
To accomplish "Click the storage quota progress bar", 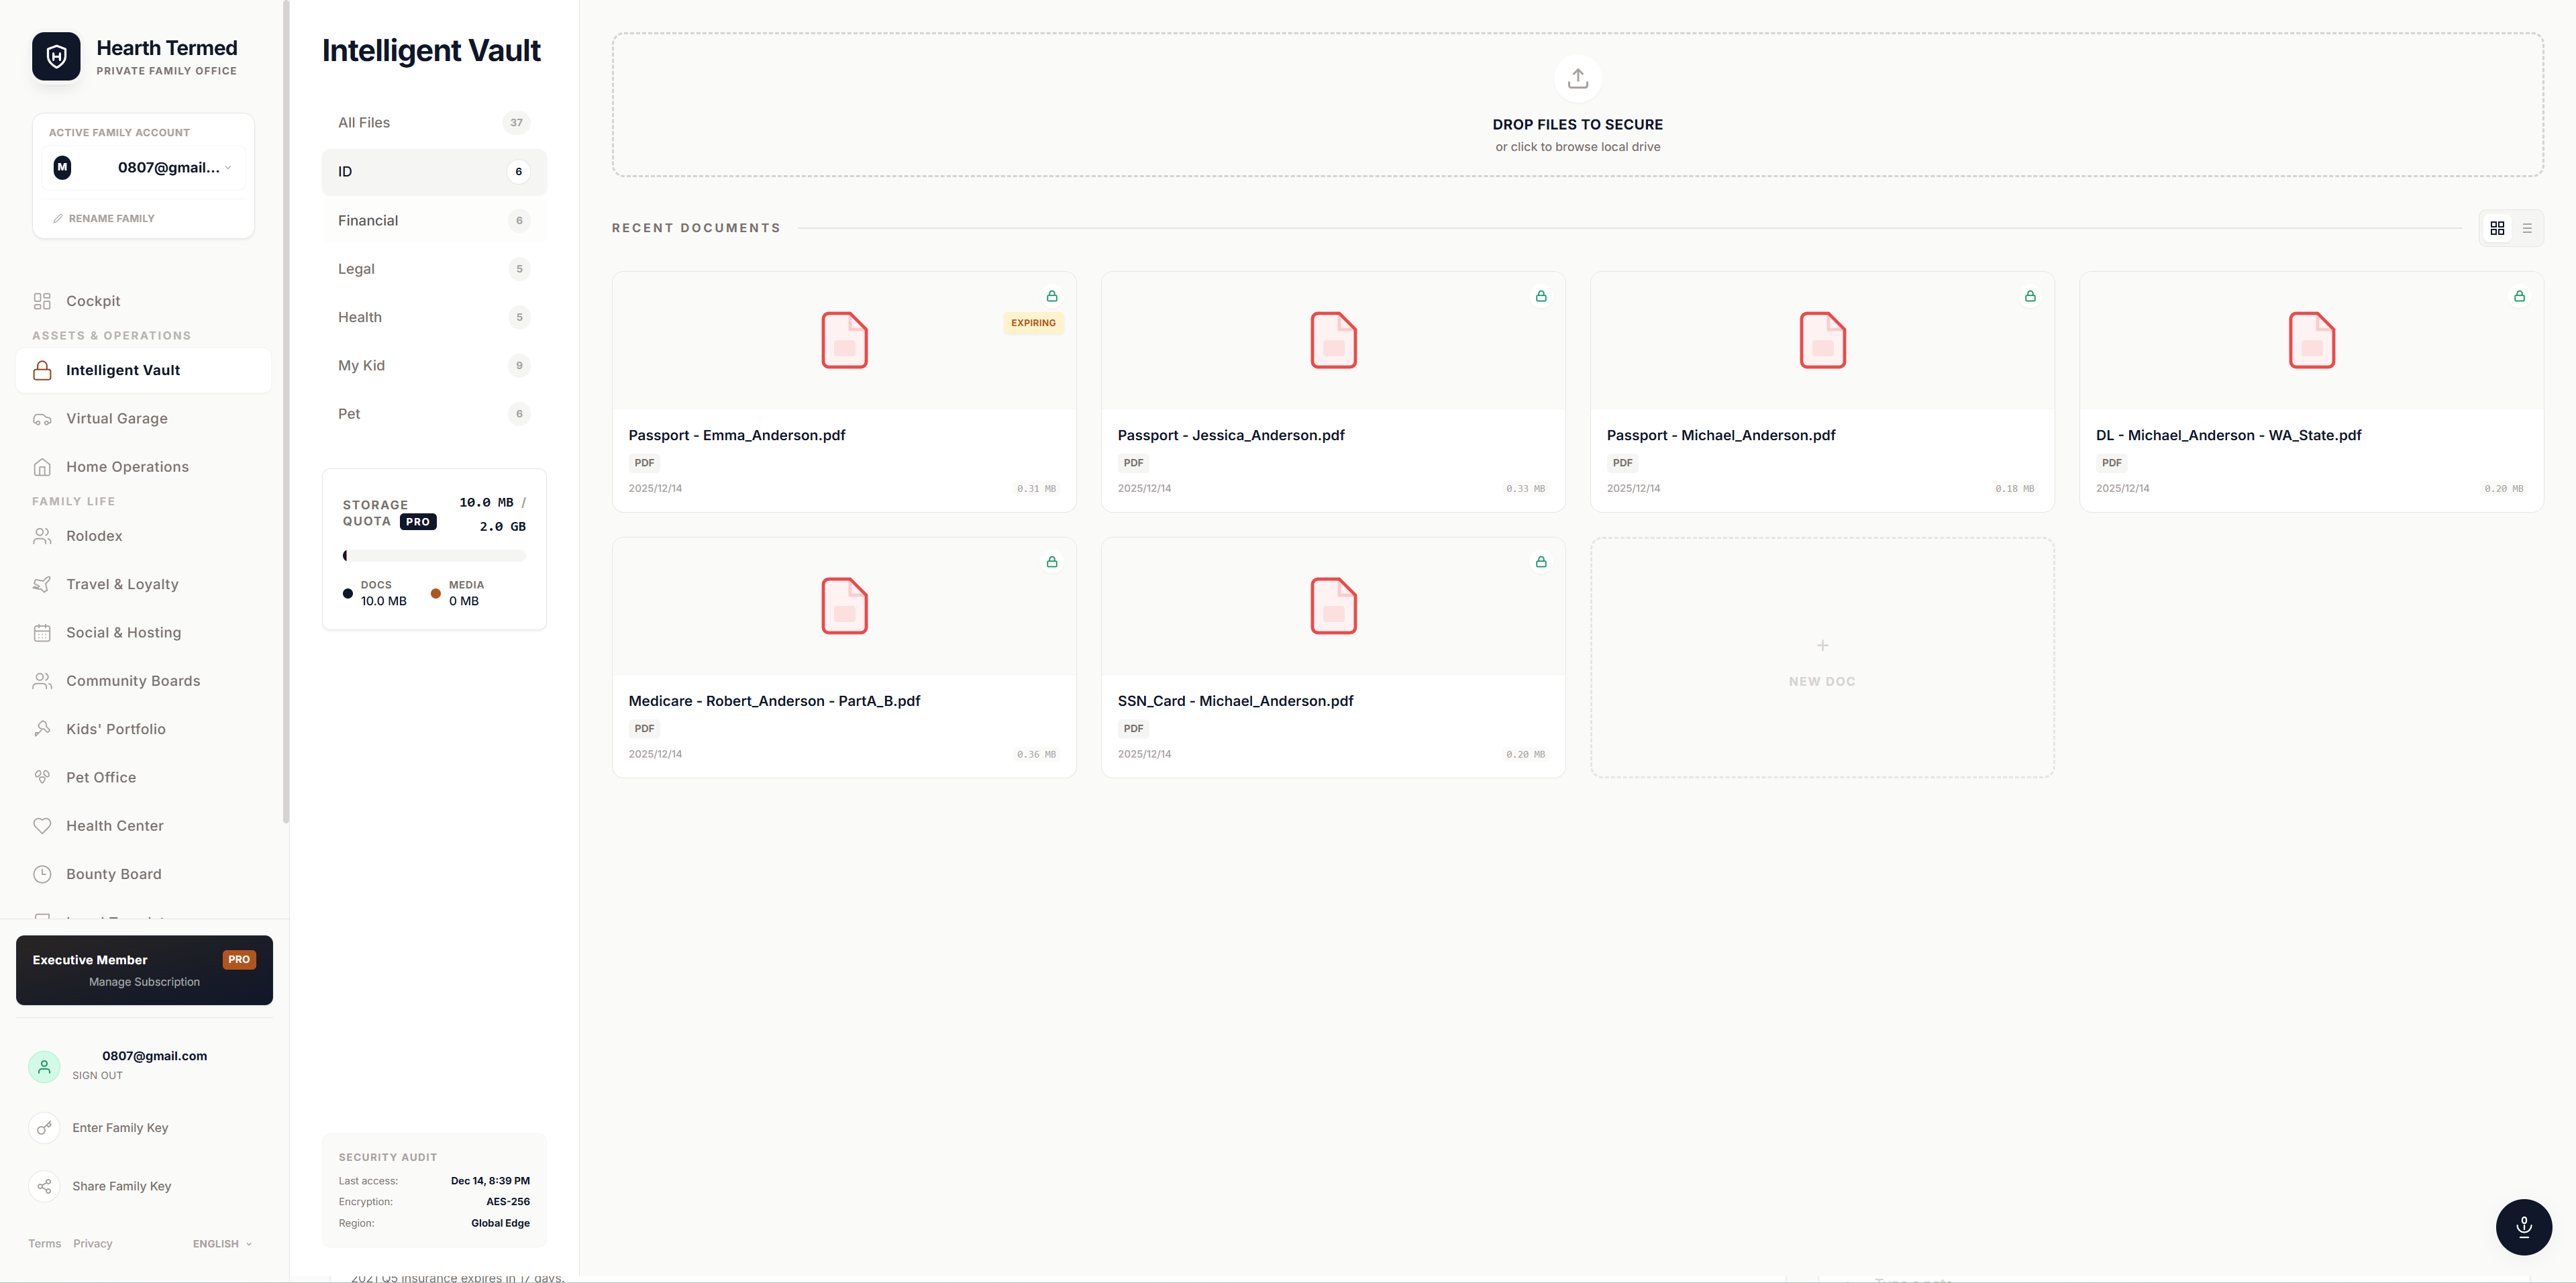I will tap(433, 555).
